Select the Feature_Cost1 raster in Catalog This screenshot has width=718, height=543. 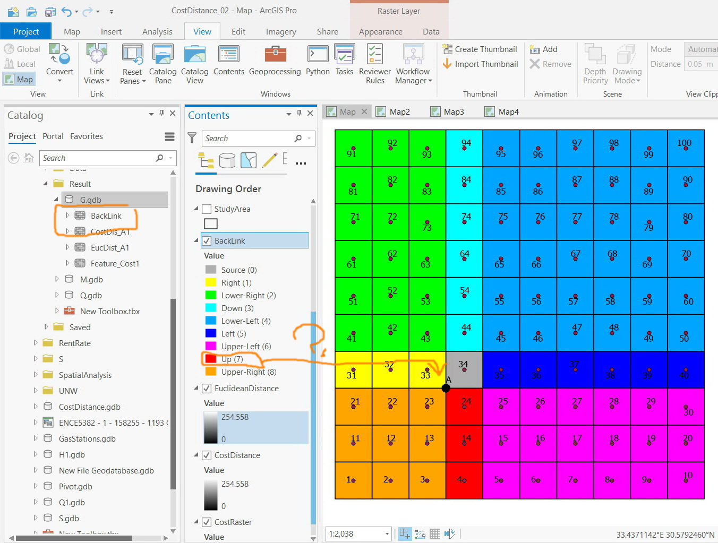pyautogui.click(x=115, y=263)
